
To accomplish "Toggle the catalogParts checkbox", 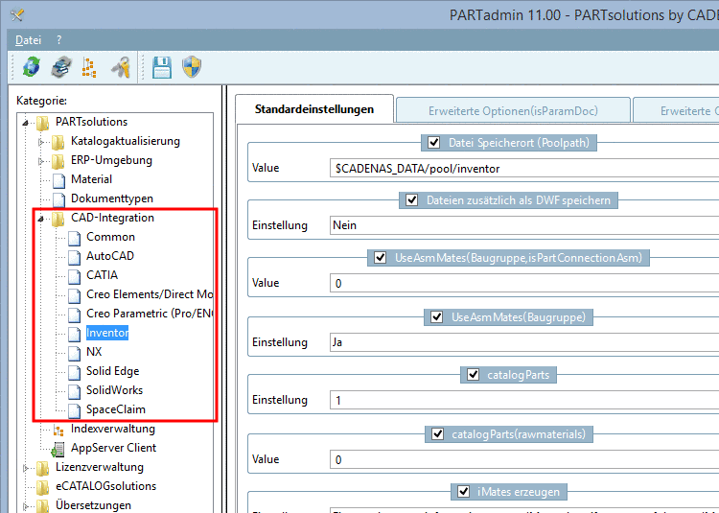I will pos(474,375).
